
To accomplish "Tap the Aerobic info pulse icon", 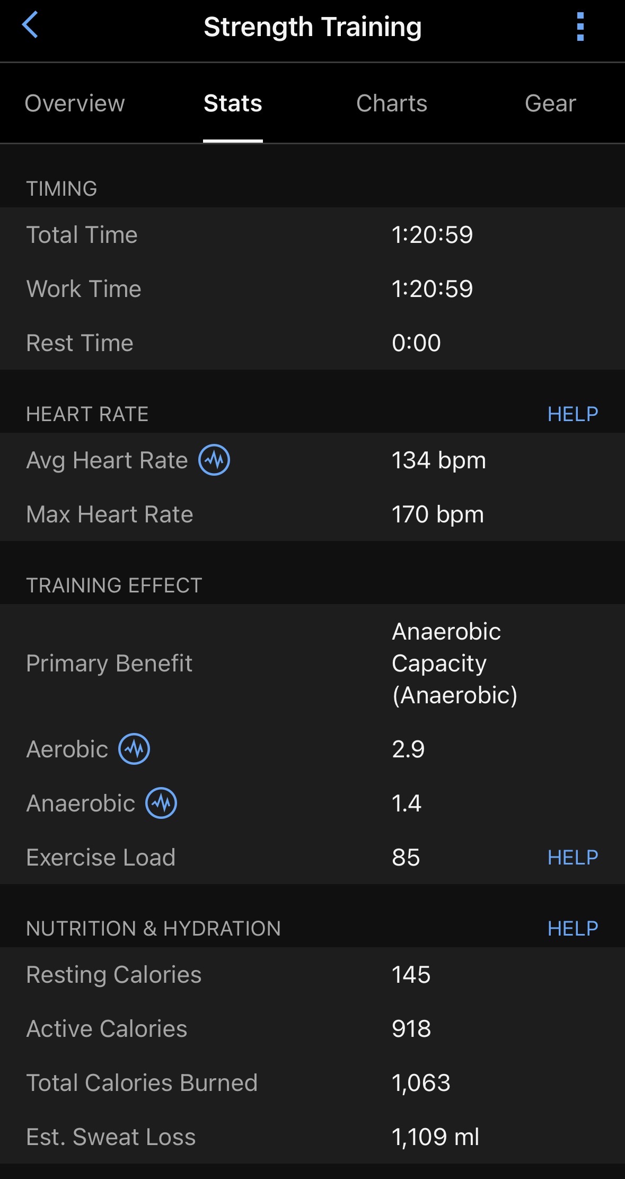I will 134,749.
